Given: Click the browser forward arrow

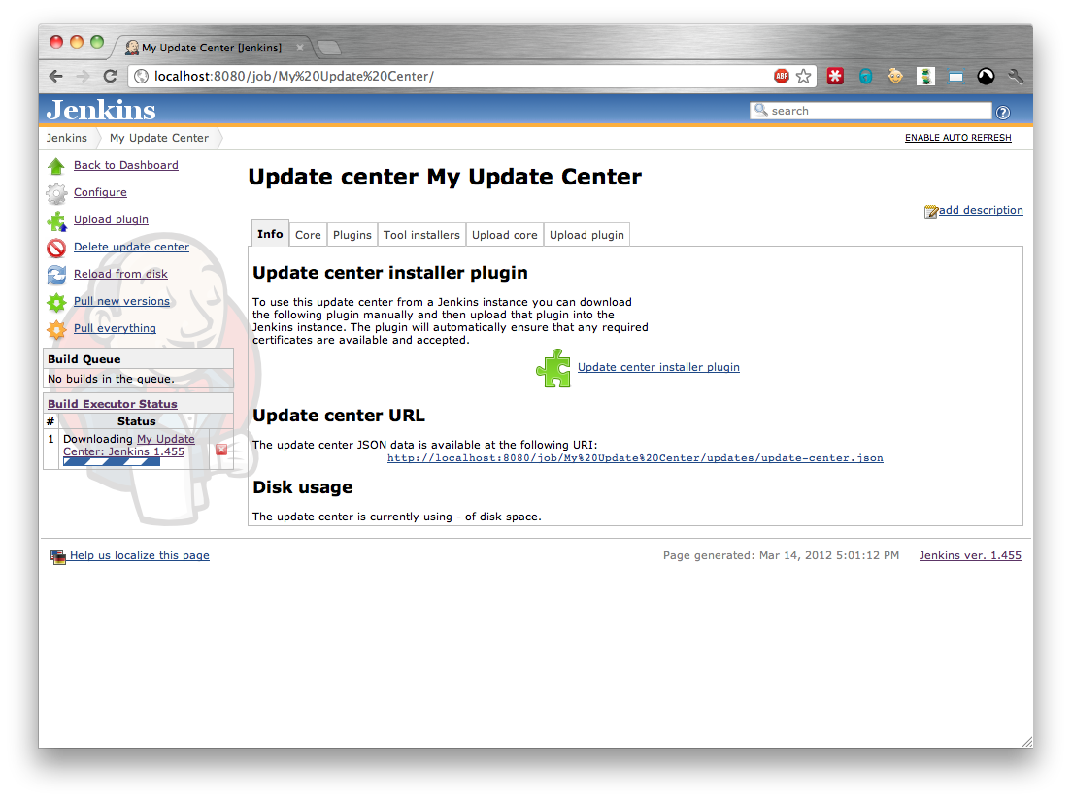Looking at the screenshot, I should pos(83,76).
